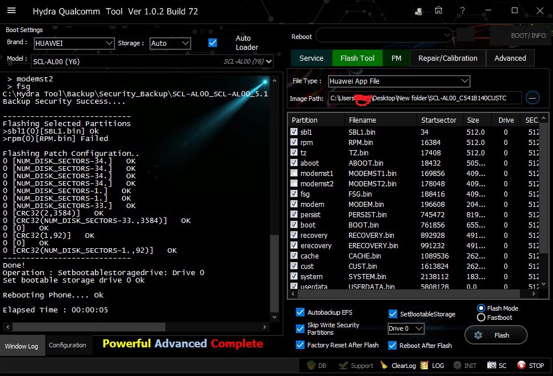Uncheck the rpm partition checkbox
The height and width of the screenshot is (376, 553).
[294, 142]
